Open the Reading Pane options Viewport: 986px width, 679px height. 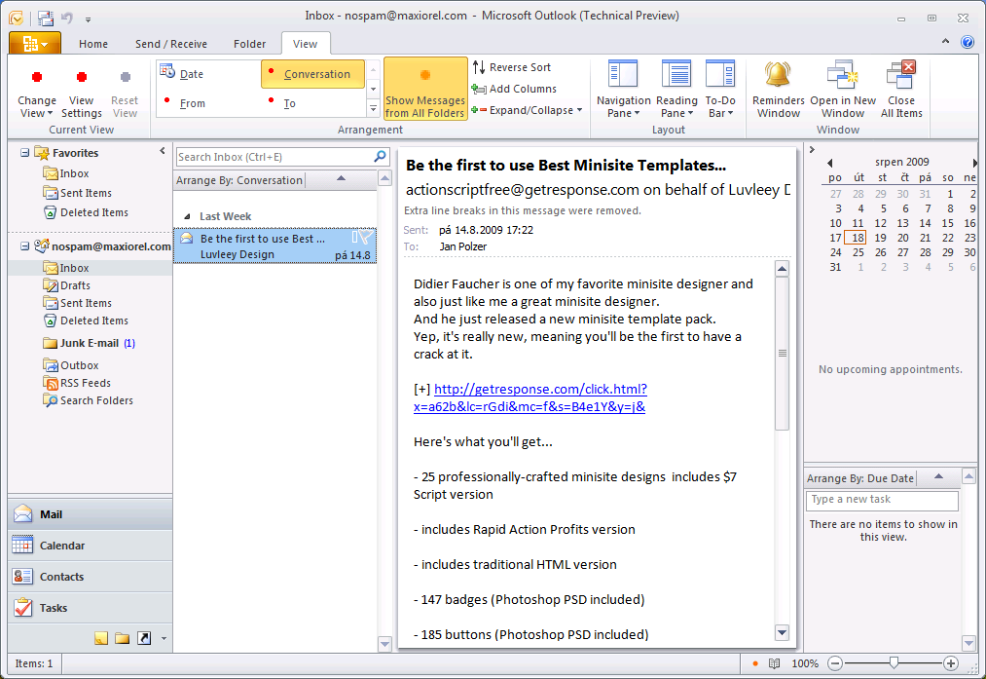point(676,89)
